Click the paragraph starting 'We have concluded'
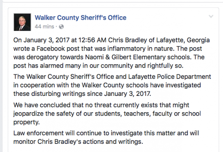The image size is (223, 152). pyautogui.click(x=107, y=113)
